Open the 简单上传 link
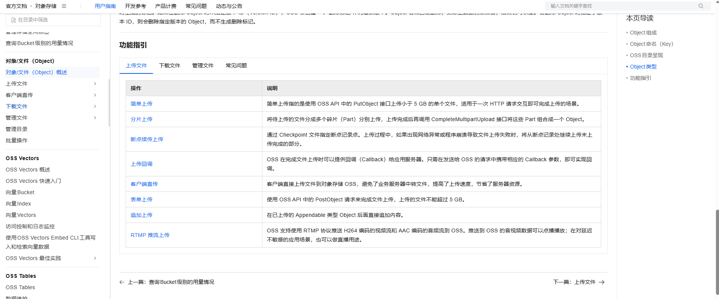This screenshot has width=719, height=299. (142, 104)
